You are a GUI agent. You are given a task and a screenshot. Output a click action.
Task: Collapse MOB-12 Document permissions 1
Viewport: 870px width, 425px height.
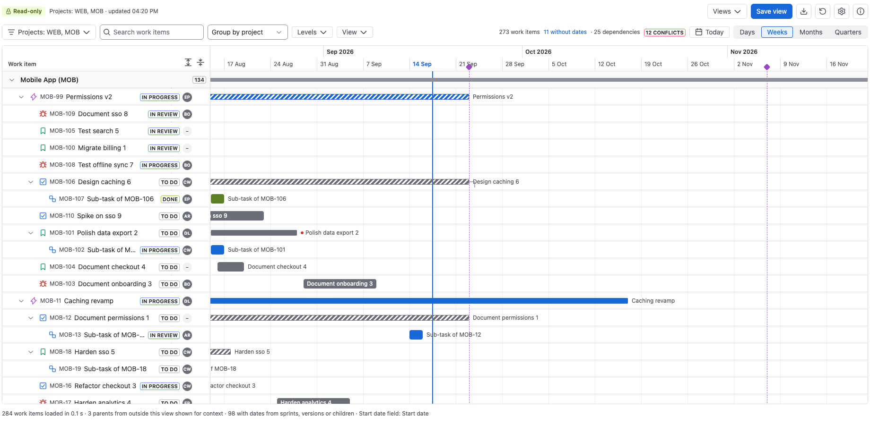click(31, 318)
